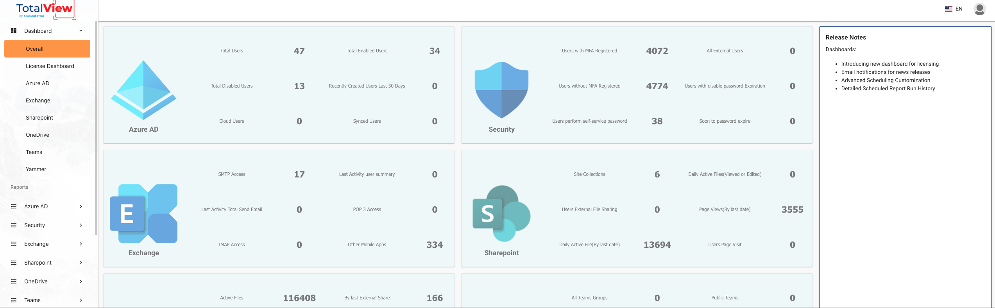Image resolution: width=995 pixels, height=308 pixels.
Task: Click Users with disable password Expiration
Action: point(725,86)
